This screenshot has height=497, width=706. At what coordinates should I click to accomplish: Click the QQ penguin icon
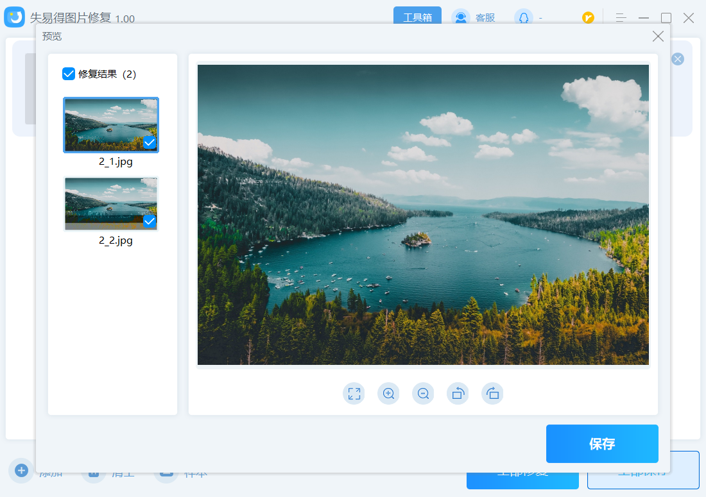pyautogui.click(x=524, y=18)
